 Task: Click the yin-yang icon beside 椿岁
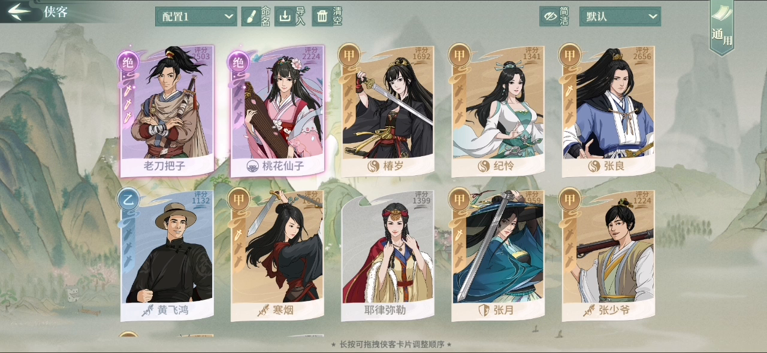click(374, 166)
